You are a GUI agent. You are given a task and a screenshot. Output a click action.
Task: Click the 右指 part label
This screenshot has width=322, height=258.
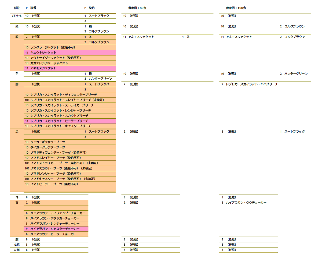pyautogui.click(x=17, y=245)
